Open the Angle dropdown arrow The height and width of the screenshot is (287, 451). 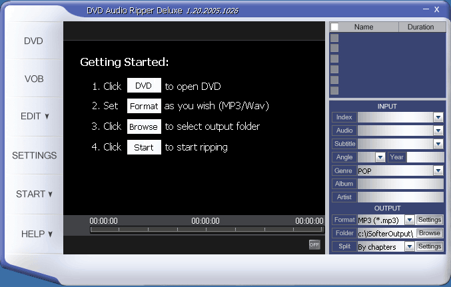(380, 157)
